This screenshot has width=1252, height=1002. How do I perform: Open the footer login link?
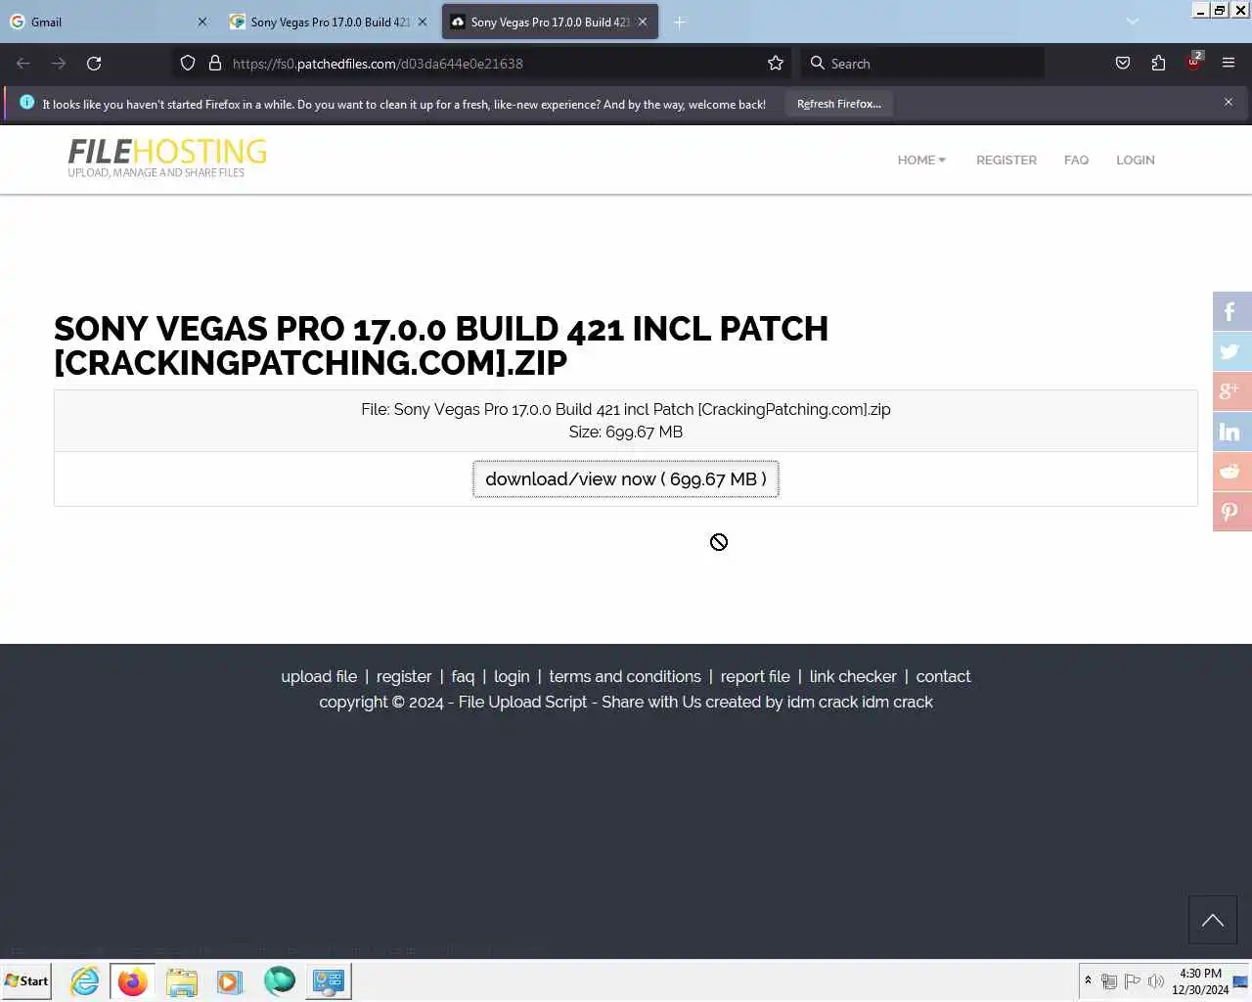pos(512,676)
